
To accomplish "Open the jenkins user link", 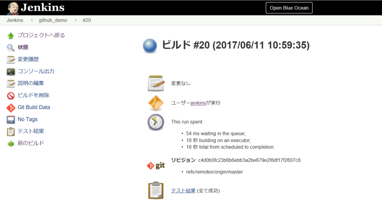I will [x=198, y=103].
